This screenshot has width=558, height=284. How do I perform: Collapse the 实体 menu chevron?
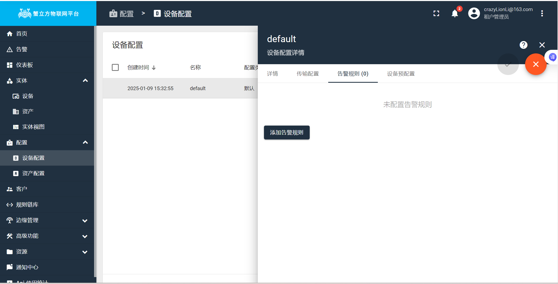click(x=85, y=81)
